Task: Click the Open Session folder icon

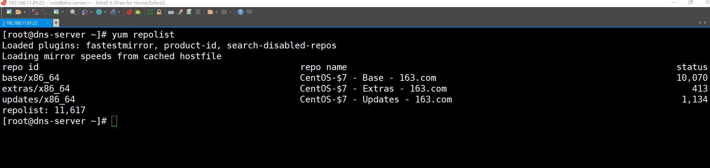Action: tap(18, 12)
